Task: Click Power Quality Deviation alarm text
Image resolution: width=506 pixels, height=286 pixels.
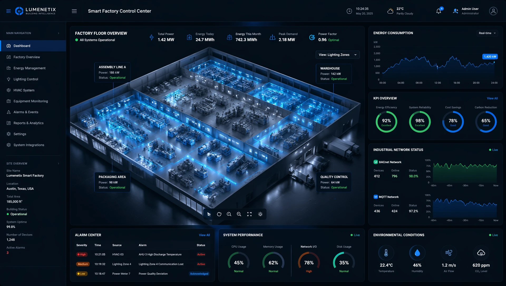Action: pyautogui.click(x=153, y=274)
